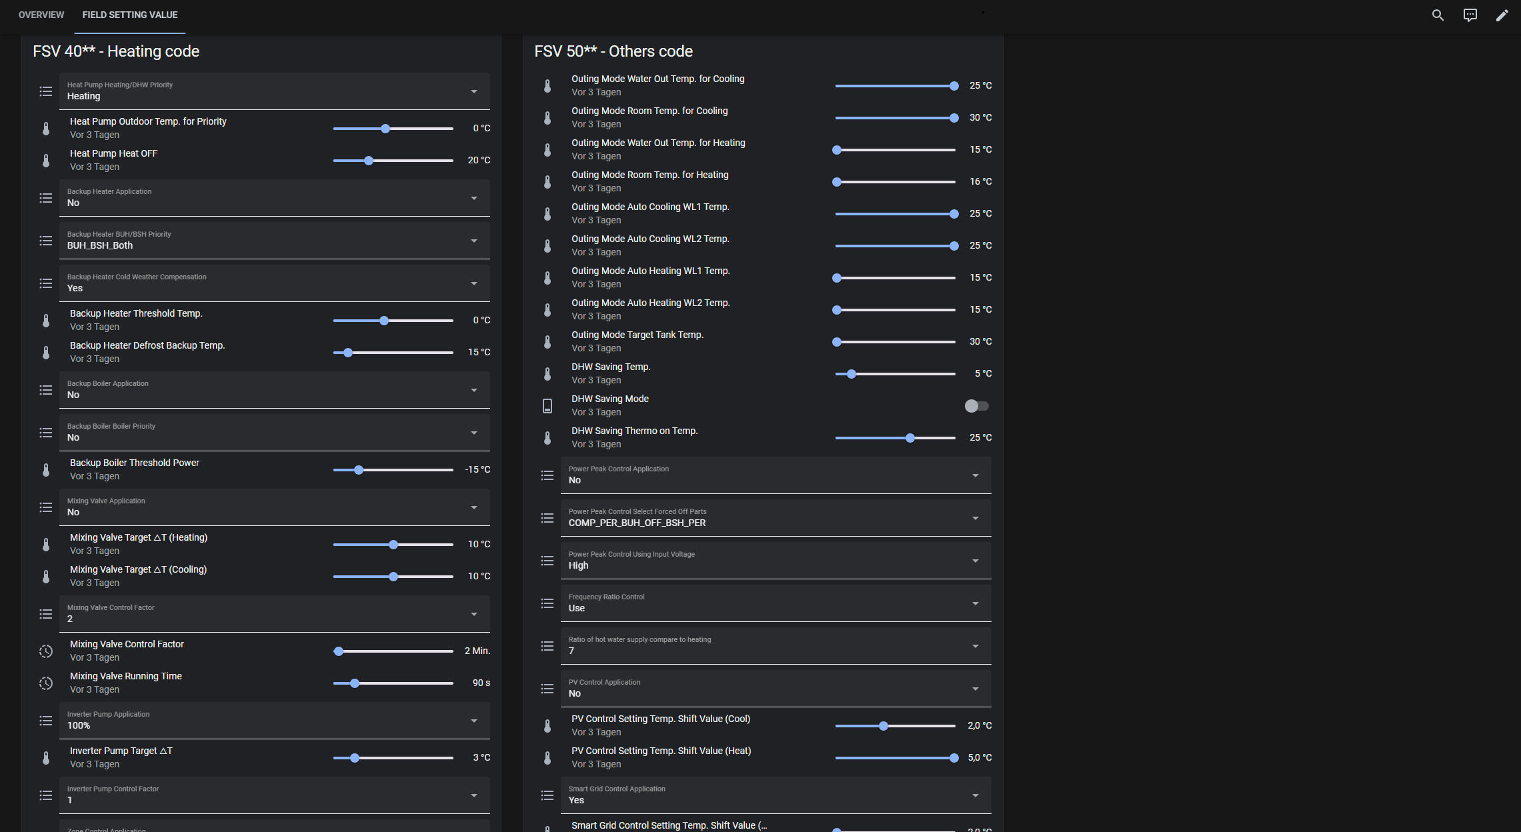Screen dimensions: 1521x832
Task: Expand Power Peak Control Application dropdown
Action: tap(776, 475)
